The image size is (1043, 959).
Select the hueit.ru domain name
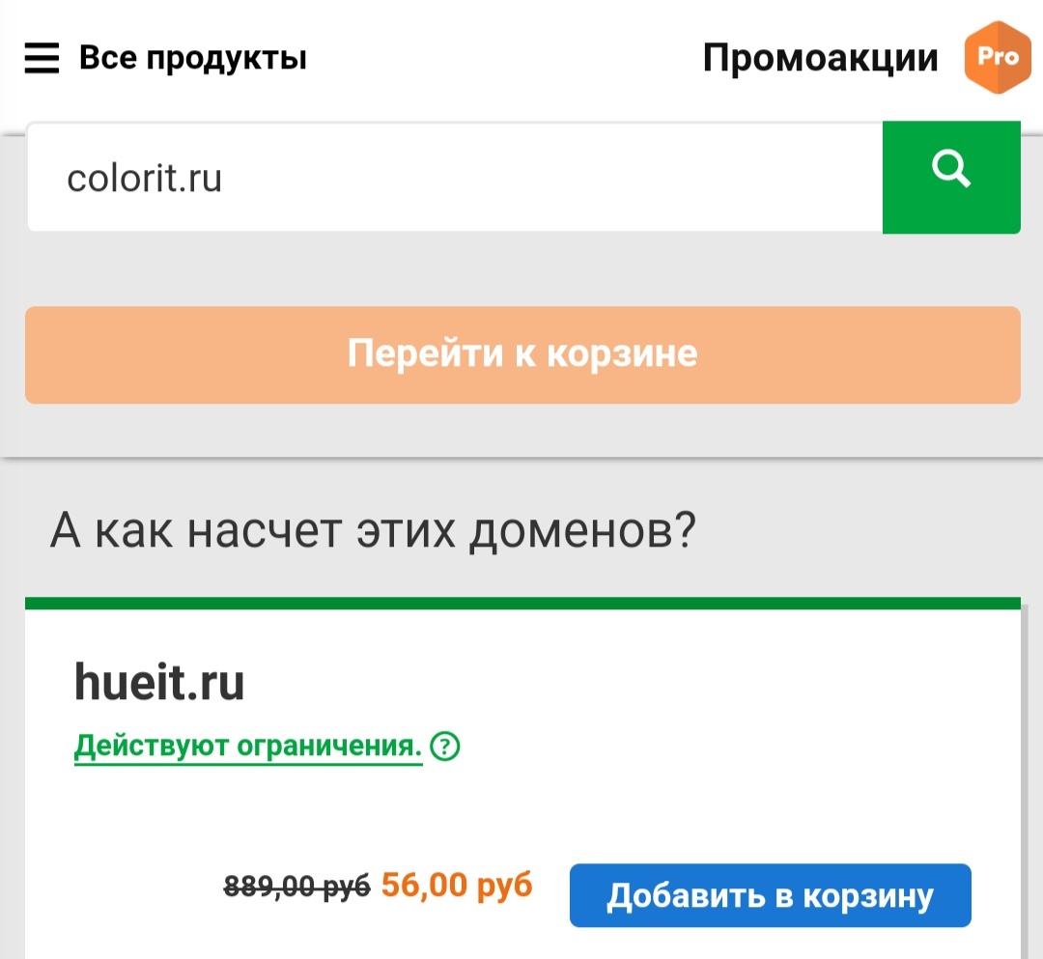pyautogui.click(x=159, y=684)
